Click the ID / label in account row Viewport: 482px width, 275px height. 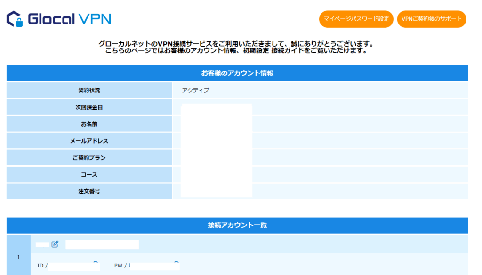click(x=42, y=266)
